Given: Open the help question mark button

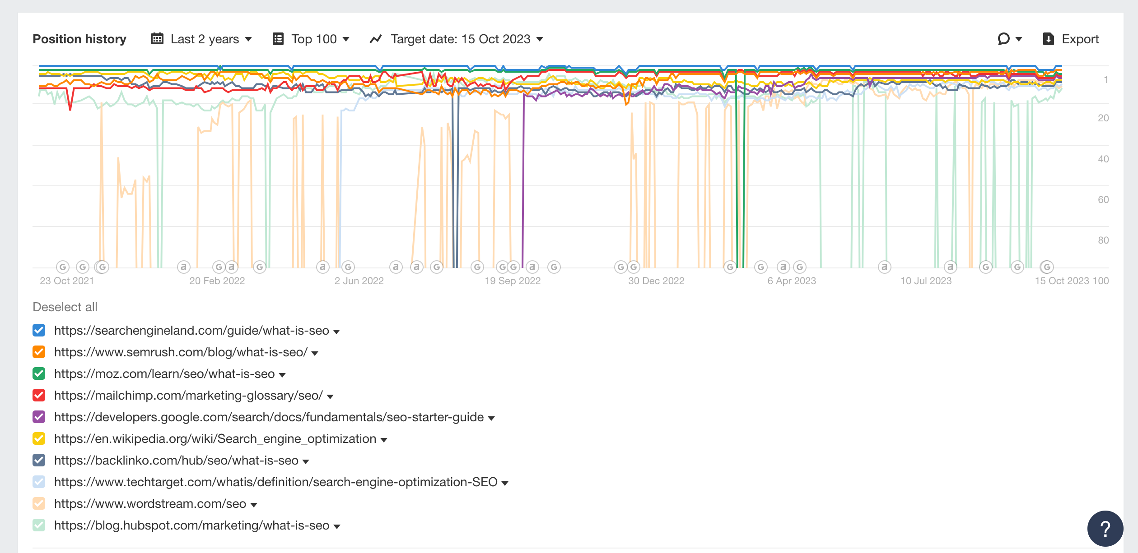Looking at the screenshot, I should pyautogui.click(x=1105, y=528).
